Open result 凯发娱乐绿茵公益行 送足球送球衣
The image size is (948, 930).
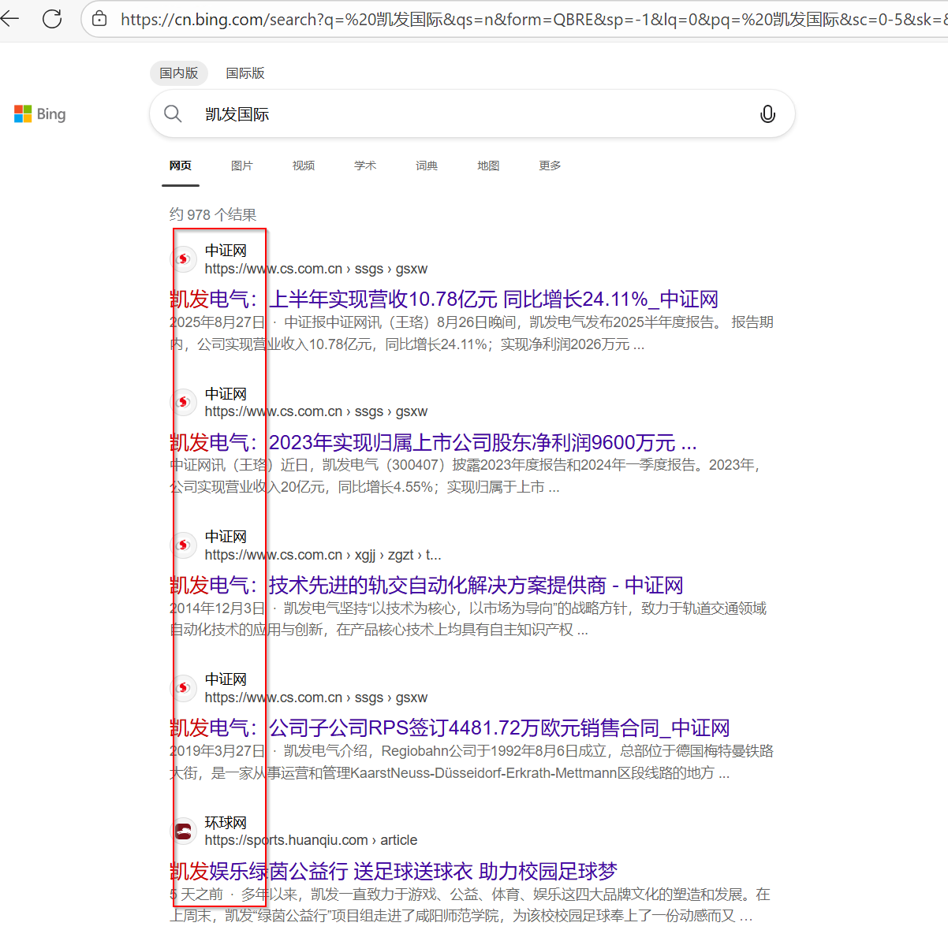point(394,872)
